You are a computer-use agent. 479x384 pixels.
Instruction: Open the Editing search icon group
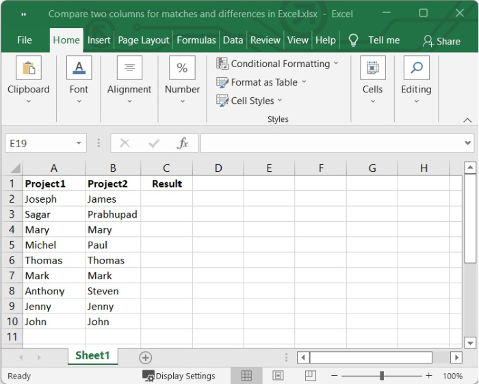(x=416, y=68)
